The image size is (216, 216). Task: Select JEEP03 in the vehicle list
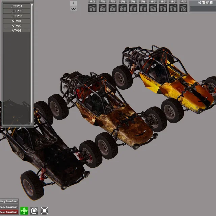pos(17,16)
